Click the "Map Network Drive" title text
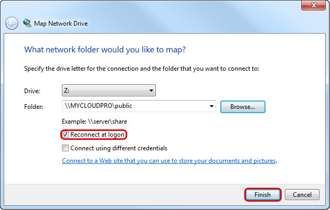 coord(61,24)
